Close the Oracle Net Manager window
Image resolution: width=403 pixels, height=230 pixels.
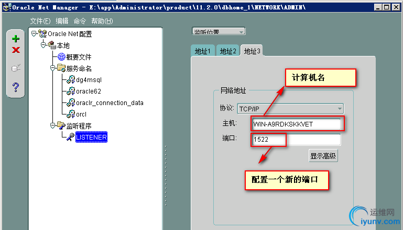coord(396,7)
